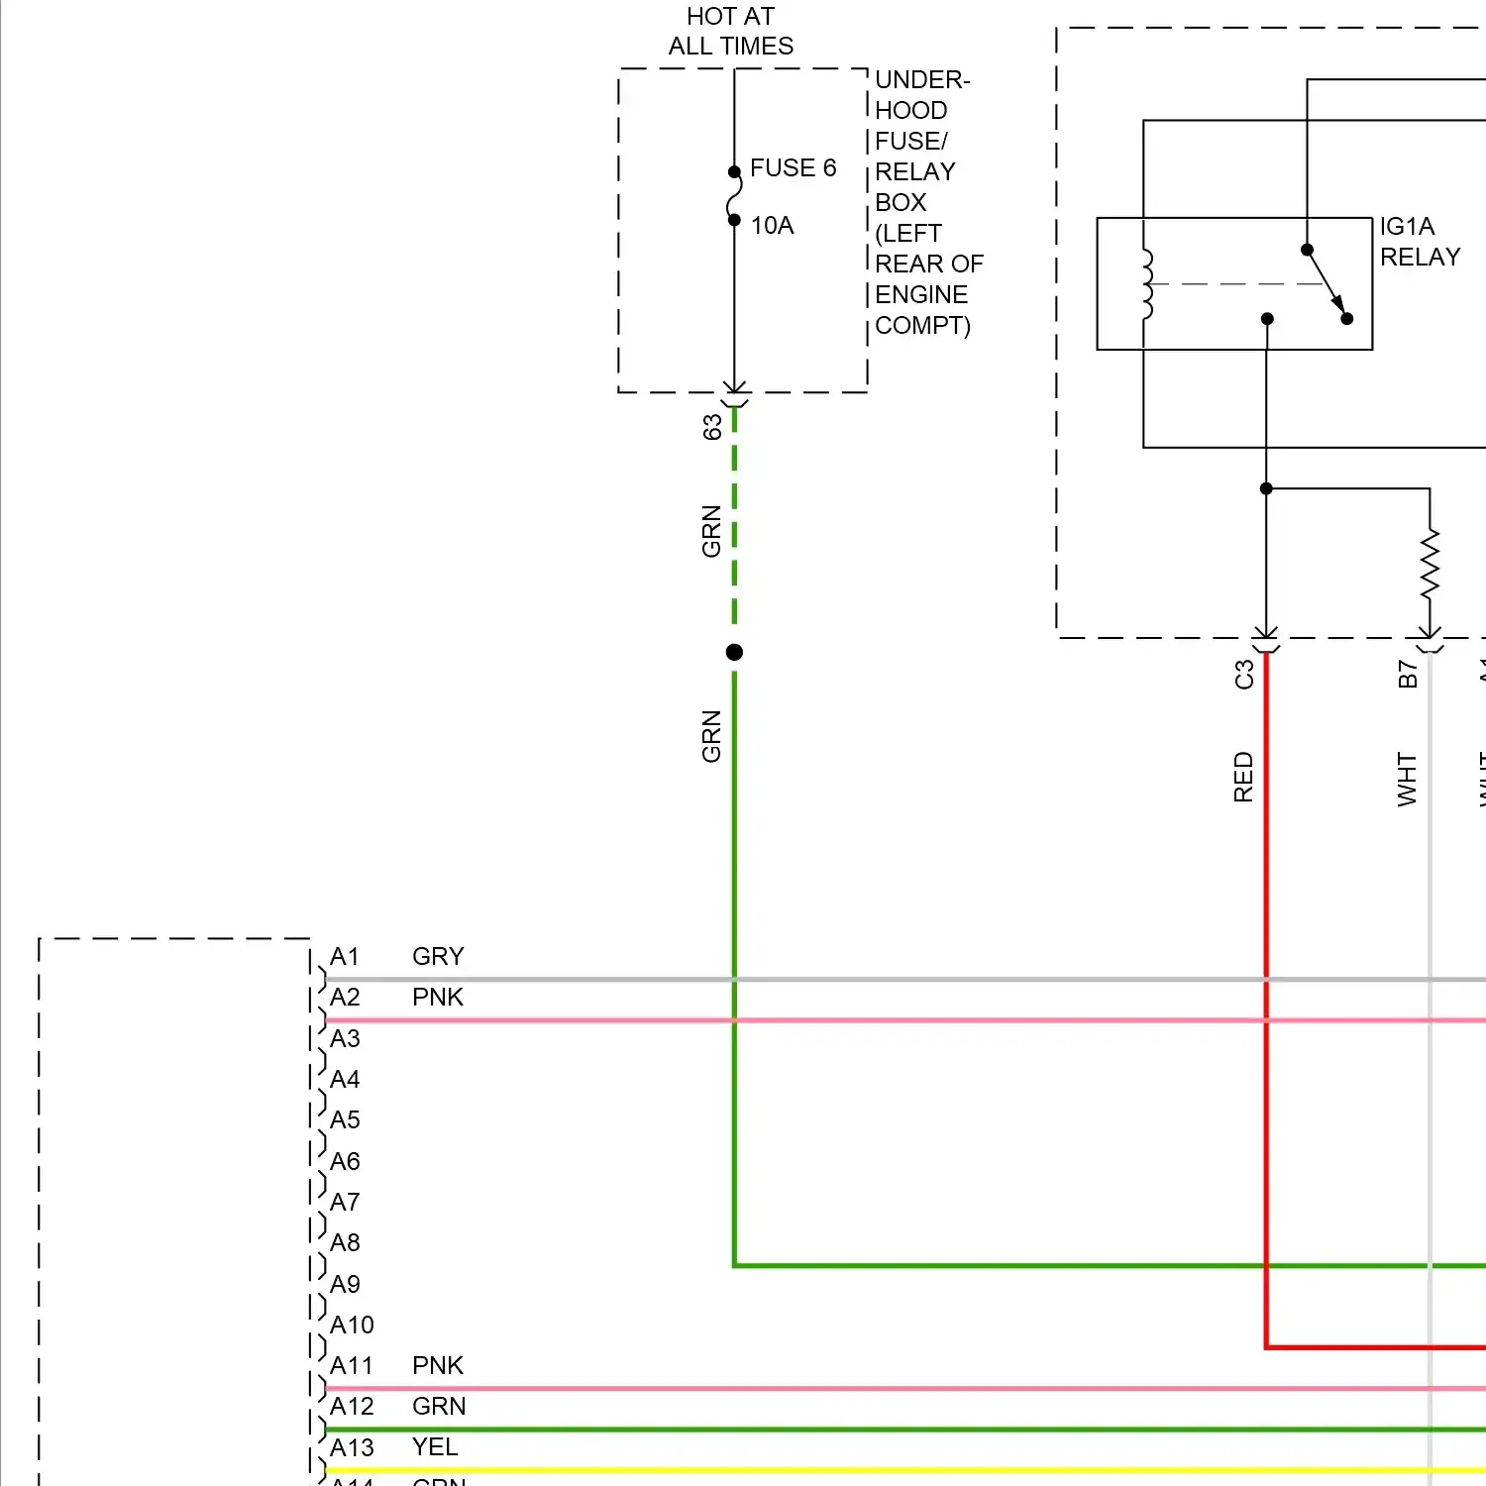Click pin label "A6"
This screenshot has width=1486, height=1486.
click(345, 1162)
